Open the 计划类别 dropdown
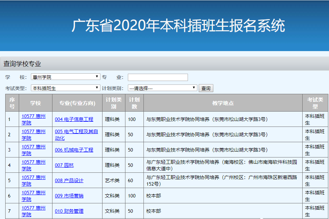 pyautogui.click(x=162, y=88)
